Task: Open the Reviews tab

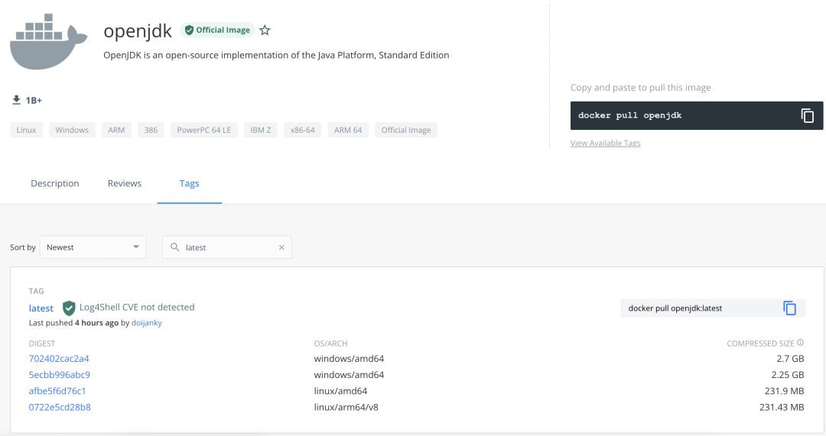Action: (x=125, y=183)
